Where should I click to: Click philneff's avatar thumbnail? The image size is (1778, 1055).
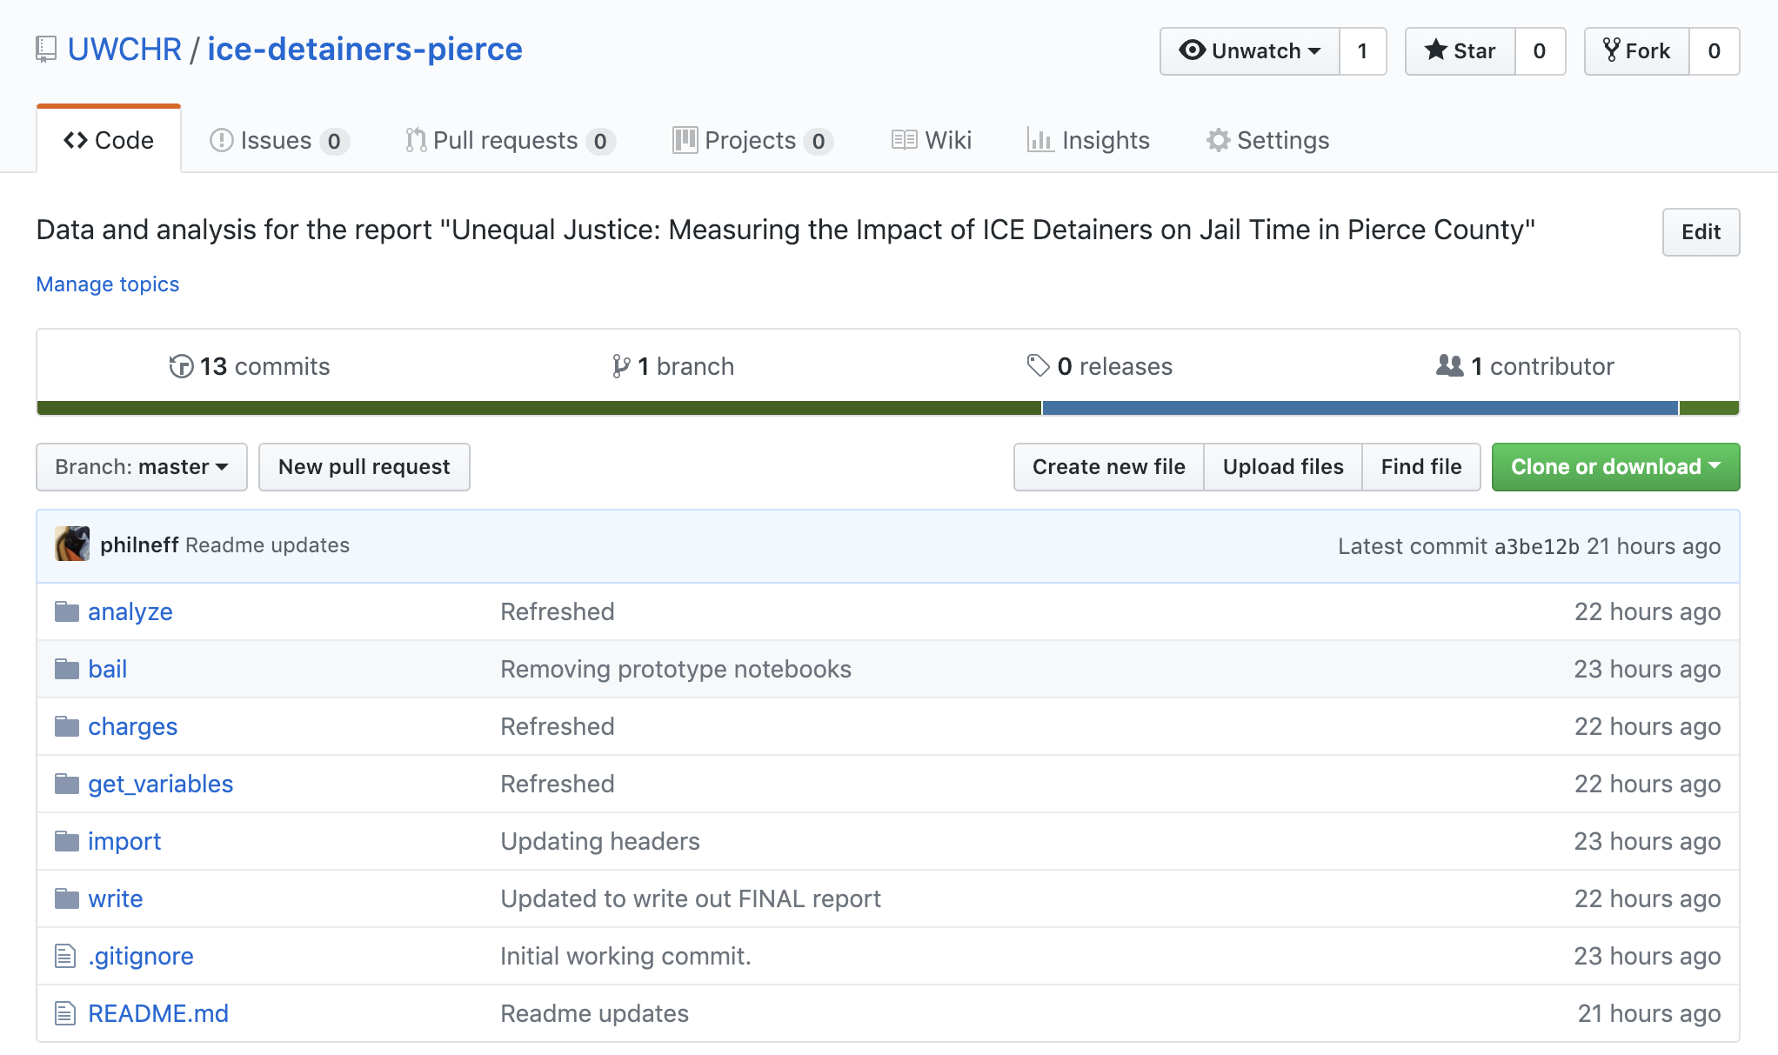[x=72, y=544]
